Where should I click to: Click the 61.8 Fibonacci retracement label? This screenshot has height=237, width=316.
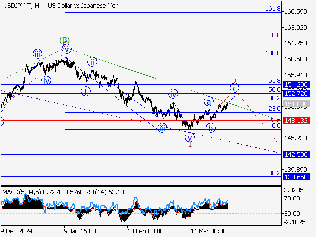274,81
